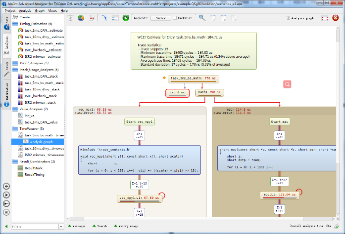The image size is (345, 234).
Task: Switch to the Setup side tab
Action: coord(6,70)
